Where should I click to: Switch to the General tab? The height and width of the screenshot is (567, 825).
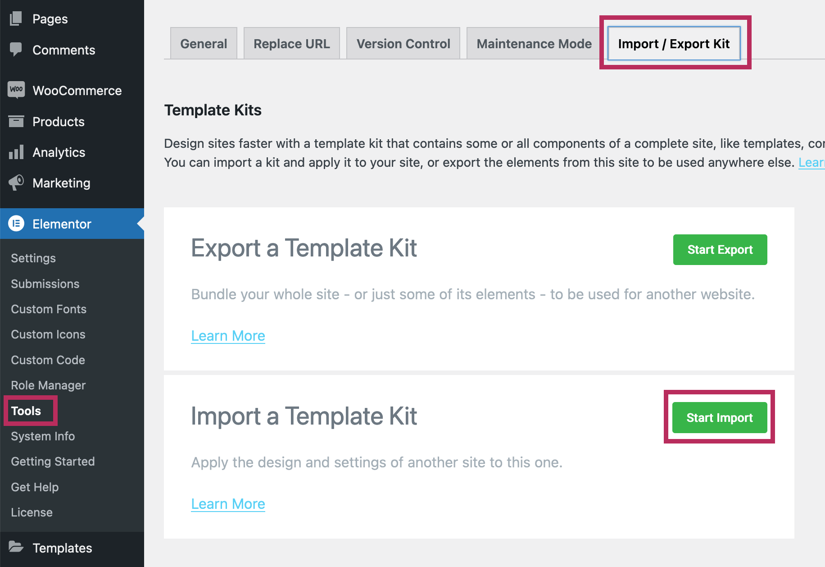click(204, 43)
